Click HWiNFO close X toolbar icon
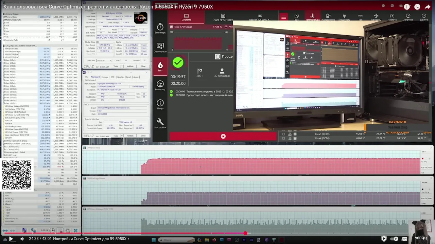This screenshot has height=244, width=435. point(75,230)
